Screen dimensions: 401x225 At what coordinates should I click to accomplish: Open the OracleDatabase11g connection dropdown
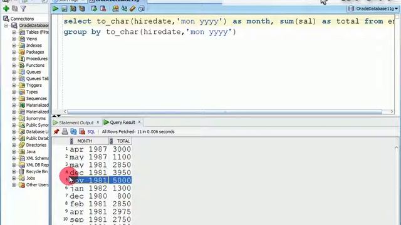[373, 9]
